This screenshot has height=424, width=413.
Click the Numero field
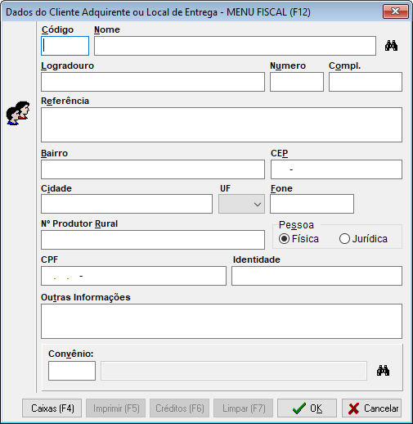(x=297, y=82)
